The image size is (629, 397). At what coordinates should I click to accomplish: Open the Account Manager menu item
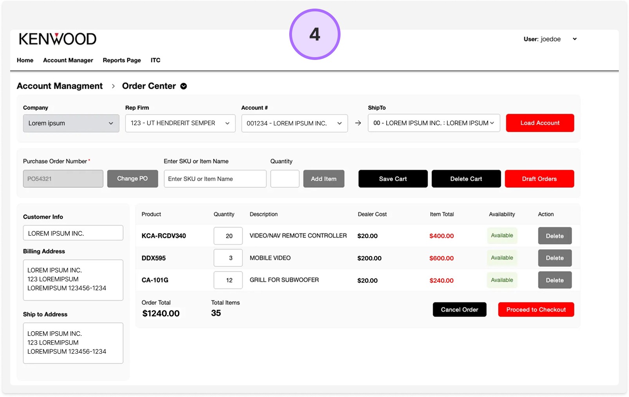68,60
